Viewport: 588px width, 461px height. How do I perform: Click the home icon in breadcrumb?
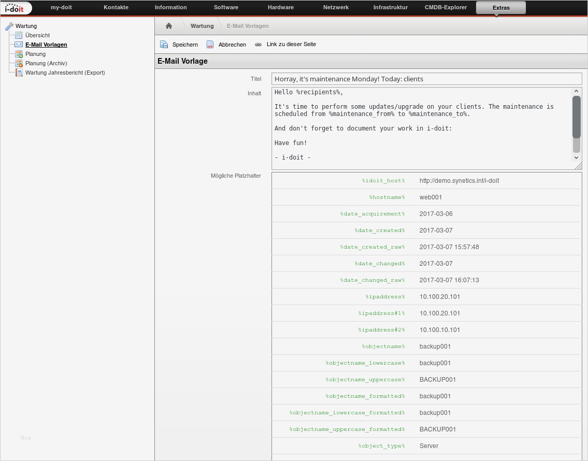click(x=169, y=26)
